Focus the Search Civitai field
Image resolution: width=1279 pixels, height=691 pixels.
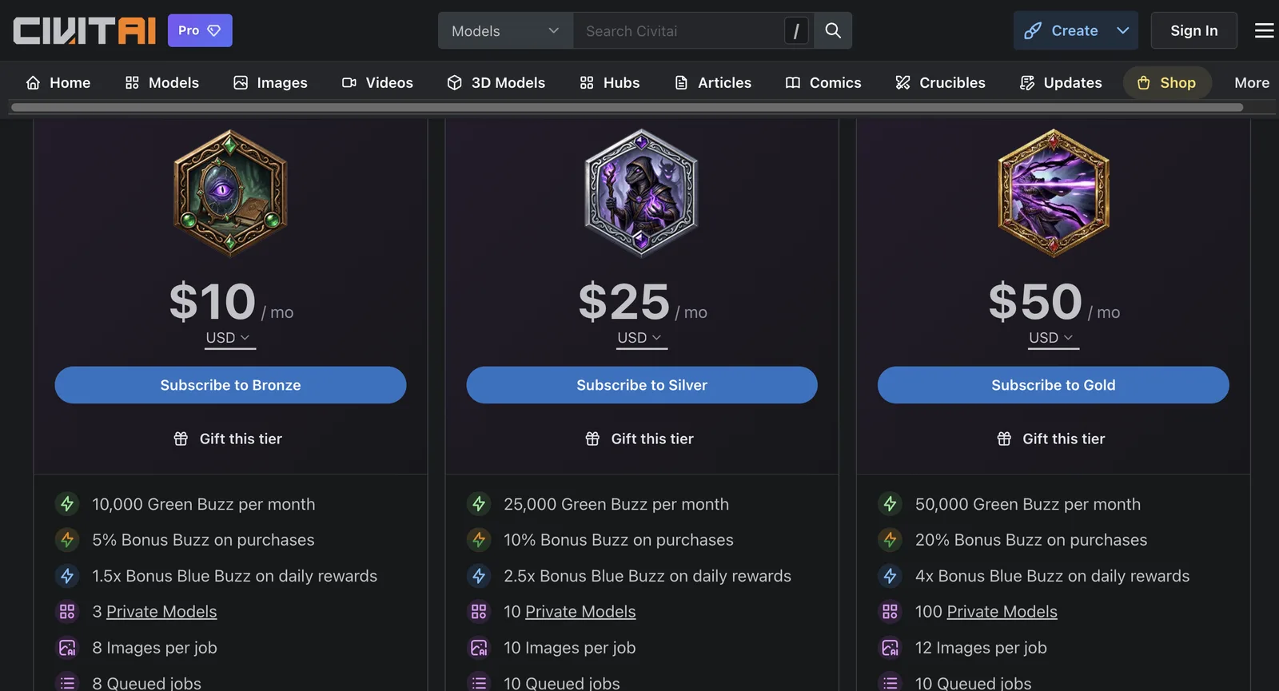(679, 30)
